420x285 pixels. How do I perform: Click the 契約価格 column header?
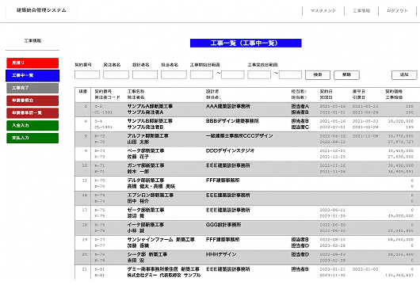[394, 92]
